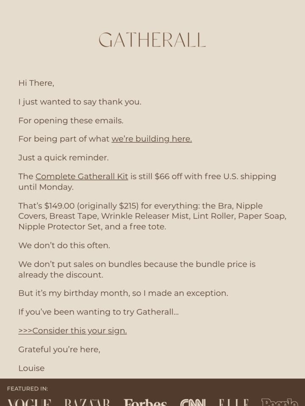Click "If you've been wanting to try Gatherall" line
This screenshot has width=305, height=406.
99,312
